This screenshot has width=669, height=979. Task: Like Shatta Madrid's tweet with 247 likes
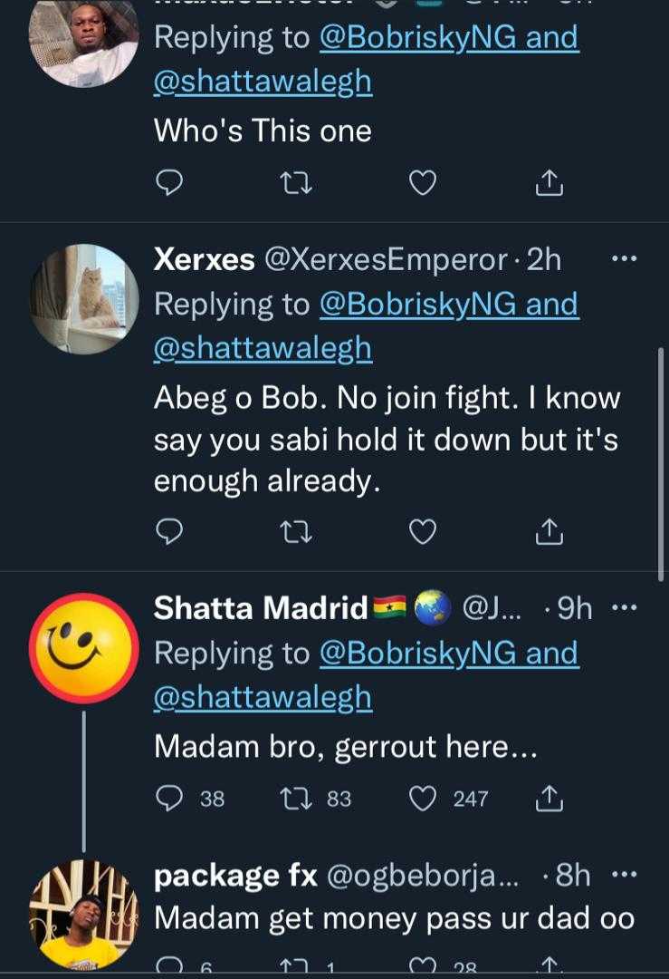click(x=423, y=799)
